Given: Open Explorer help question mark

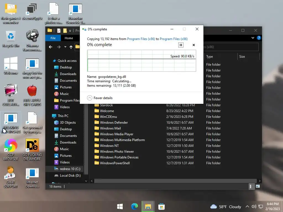Looking at the screenshot, I should [x=259, y=38].
